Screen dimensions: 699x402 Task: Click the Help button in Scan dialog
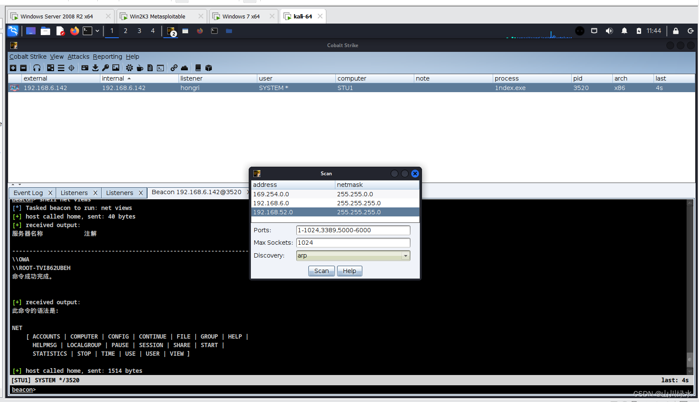[349, 271]
